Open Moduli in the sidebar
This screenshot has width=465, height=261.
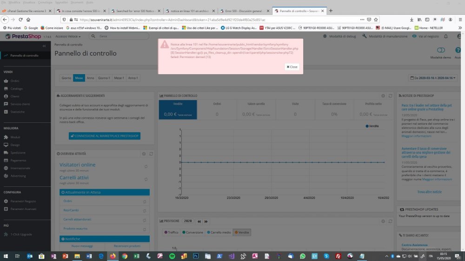point(15,137)
